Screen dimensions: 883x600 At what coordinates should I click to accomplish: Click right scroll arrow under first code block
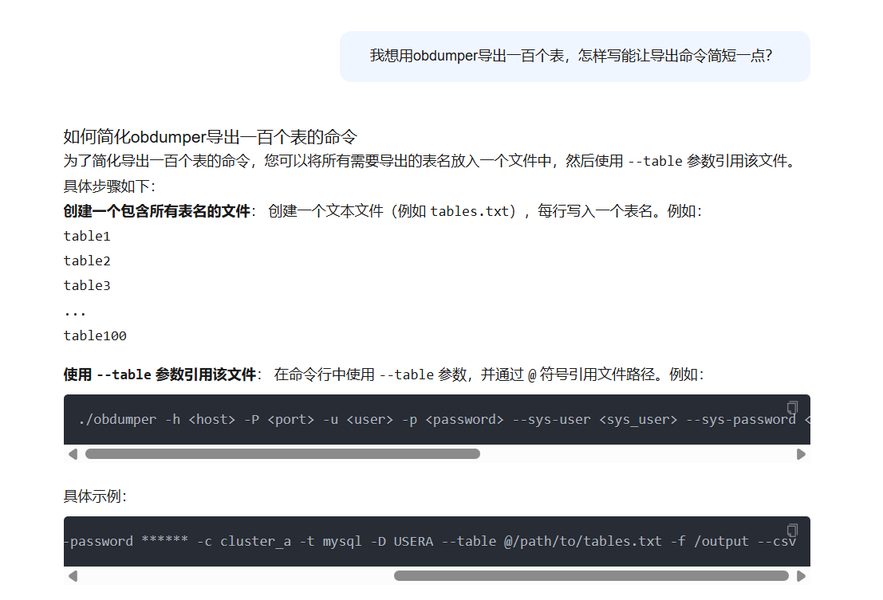tap(801, 454)
